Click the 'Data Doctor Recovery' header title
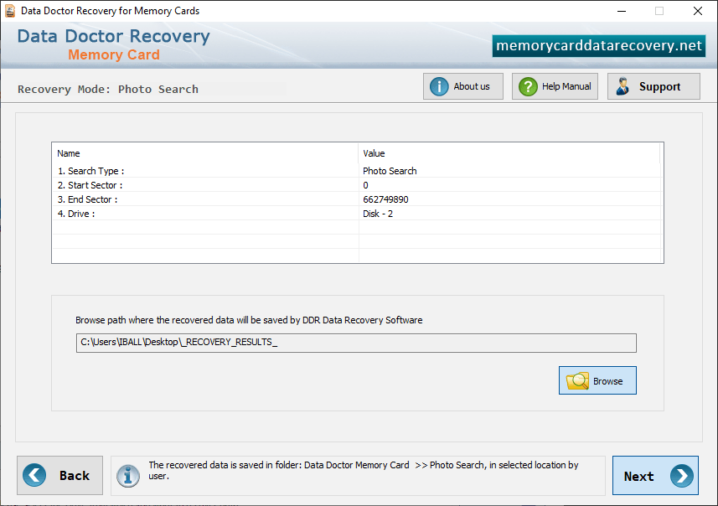 114,36
